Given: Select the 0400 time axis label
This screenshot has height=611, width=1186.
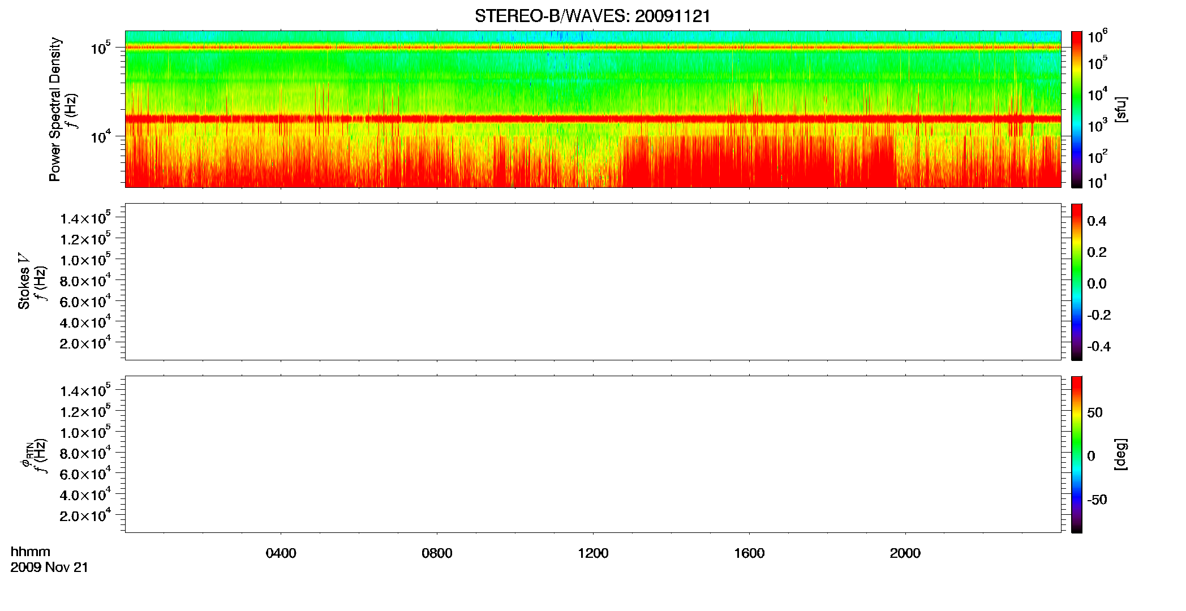Looking at the screenshot, I should point(281,553).
